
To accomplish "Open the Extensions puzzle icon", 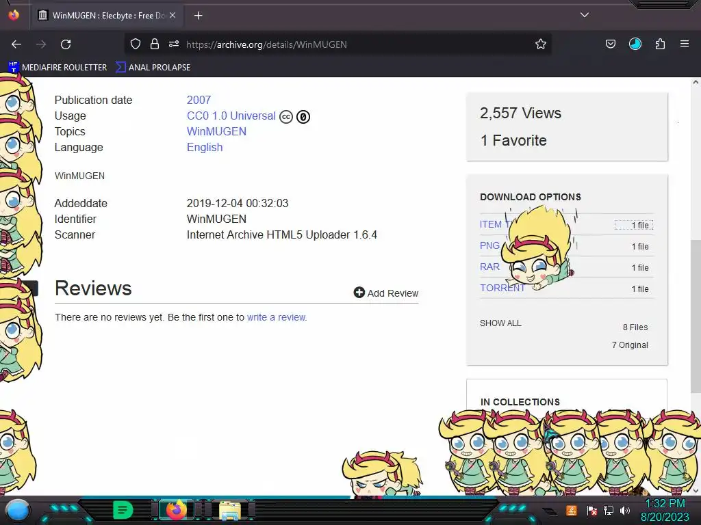I will click(660, 44).
